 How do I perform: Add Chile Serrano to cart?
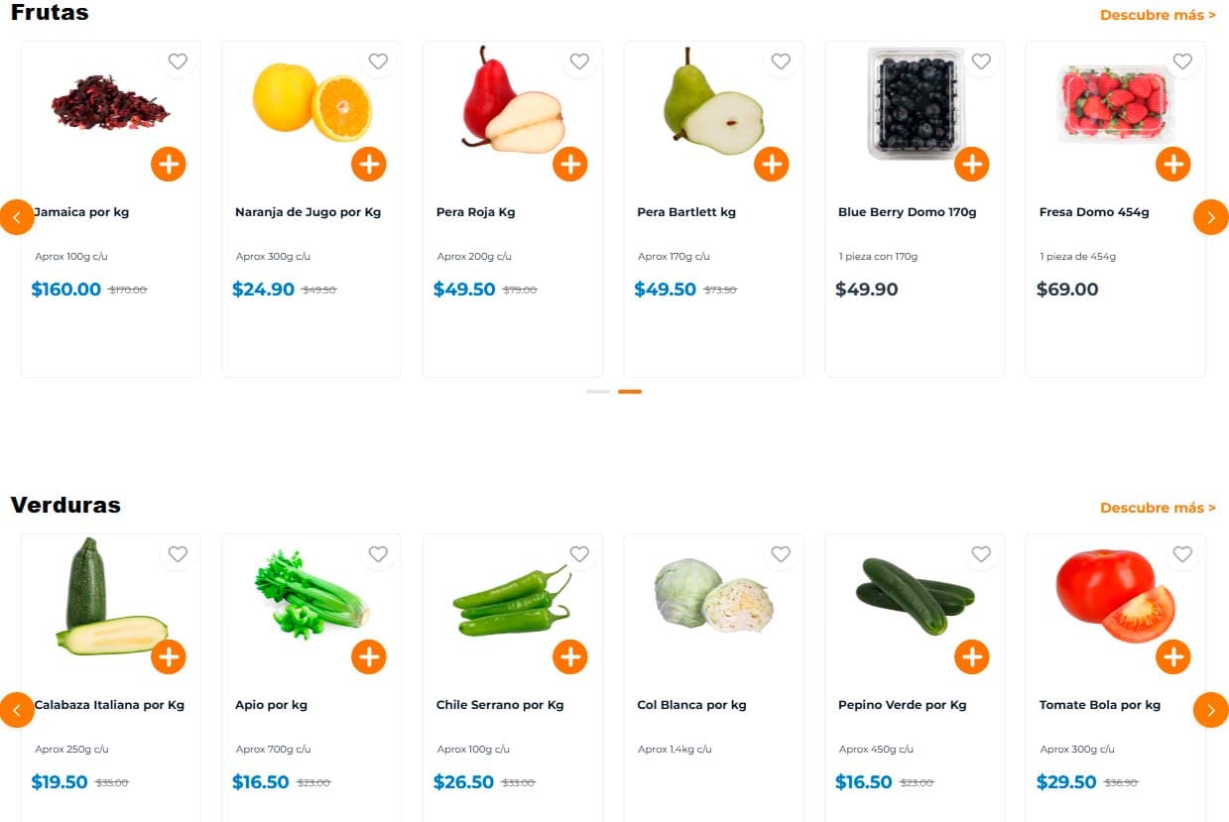570,656
